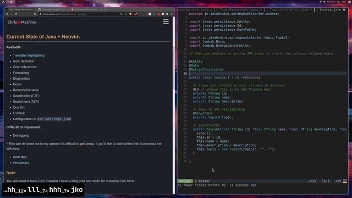The height and width of the screenshot is (198, 352).
Task: Switch to TopicRepository.java buffer tab
Action: tap(239, 10)
